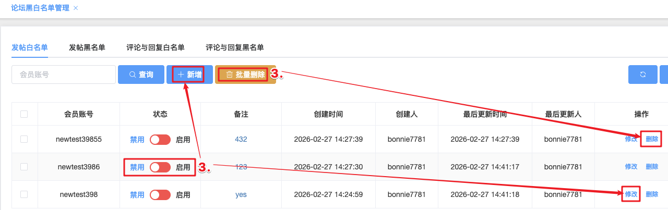Check the select-all header checkbox

(x=24, y=114)
